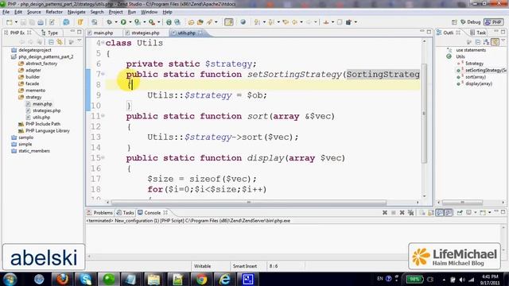Switch to the PHP perspective
The image size is (509, 286).
pos(493,22)
